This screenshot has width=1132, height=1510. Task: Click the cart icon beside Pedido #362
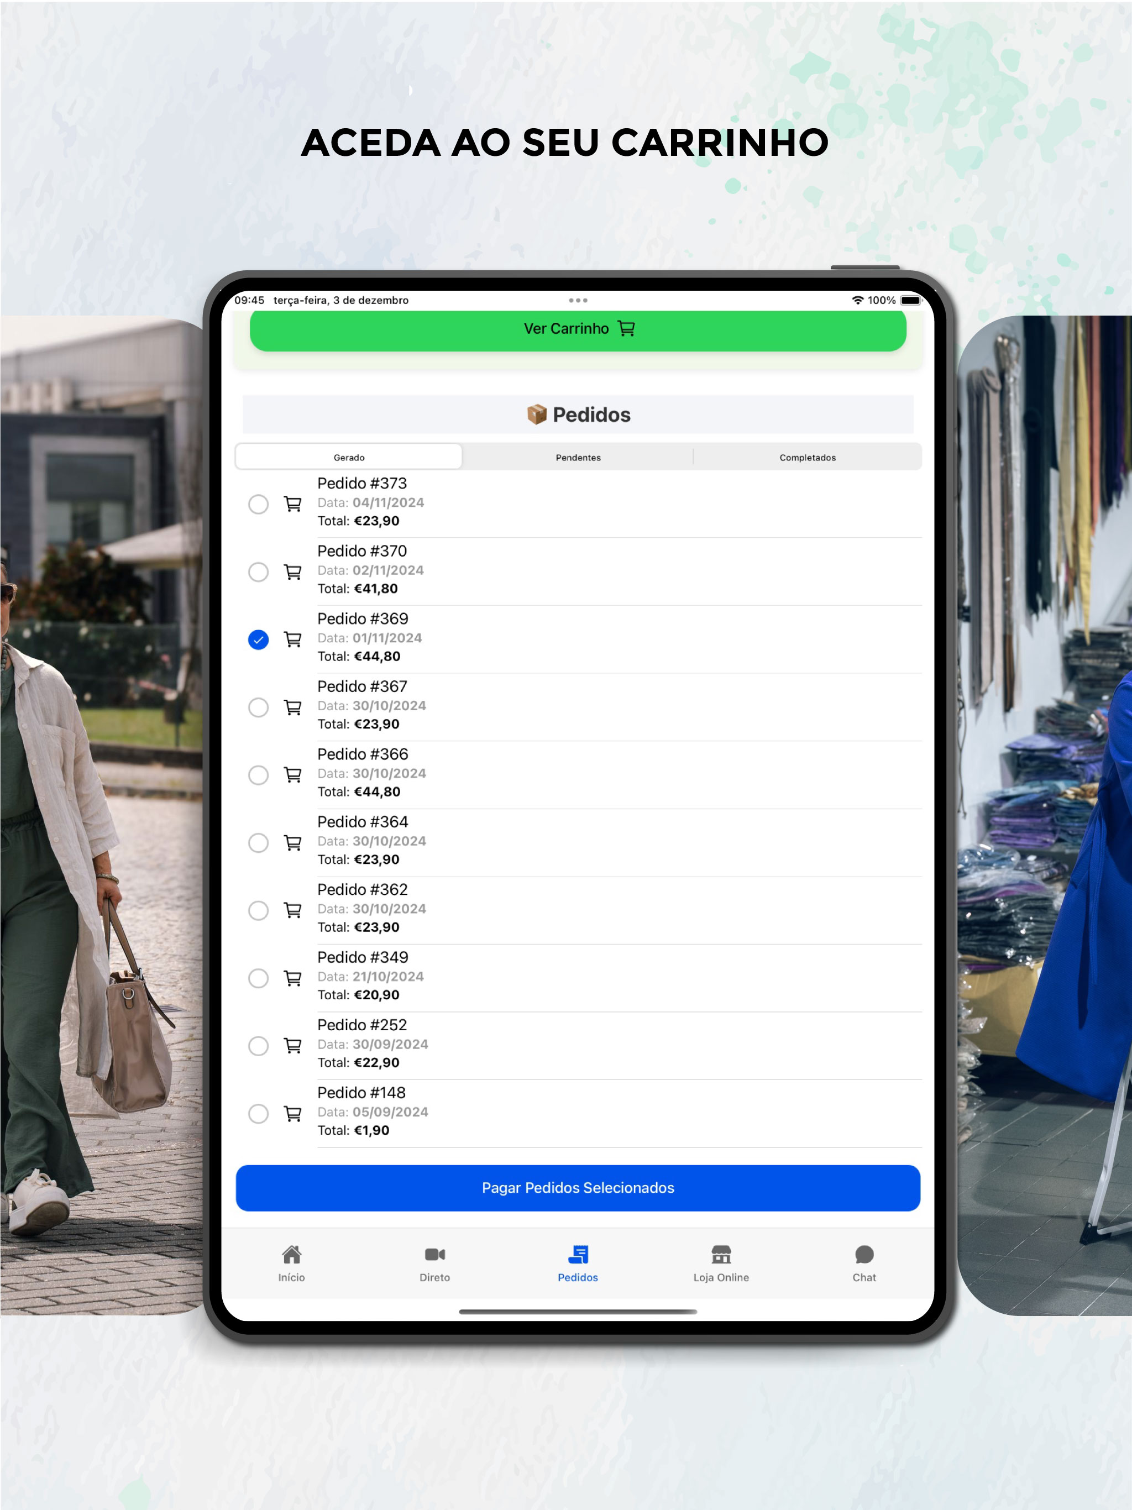[293, 910]
